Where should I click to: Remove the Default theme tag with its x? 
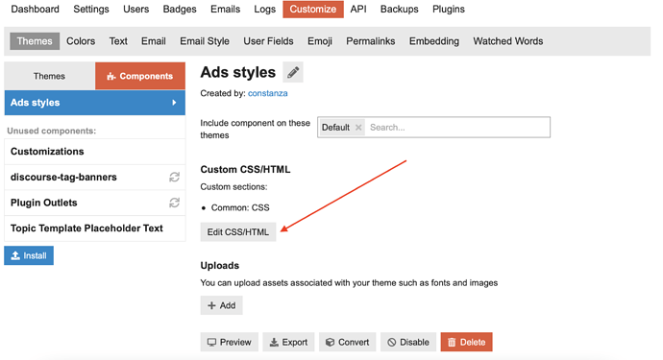[x=358, y=127]
